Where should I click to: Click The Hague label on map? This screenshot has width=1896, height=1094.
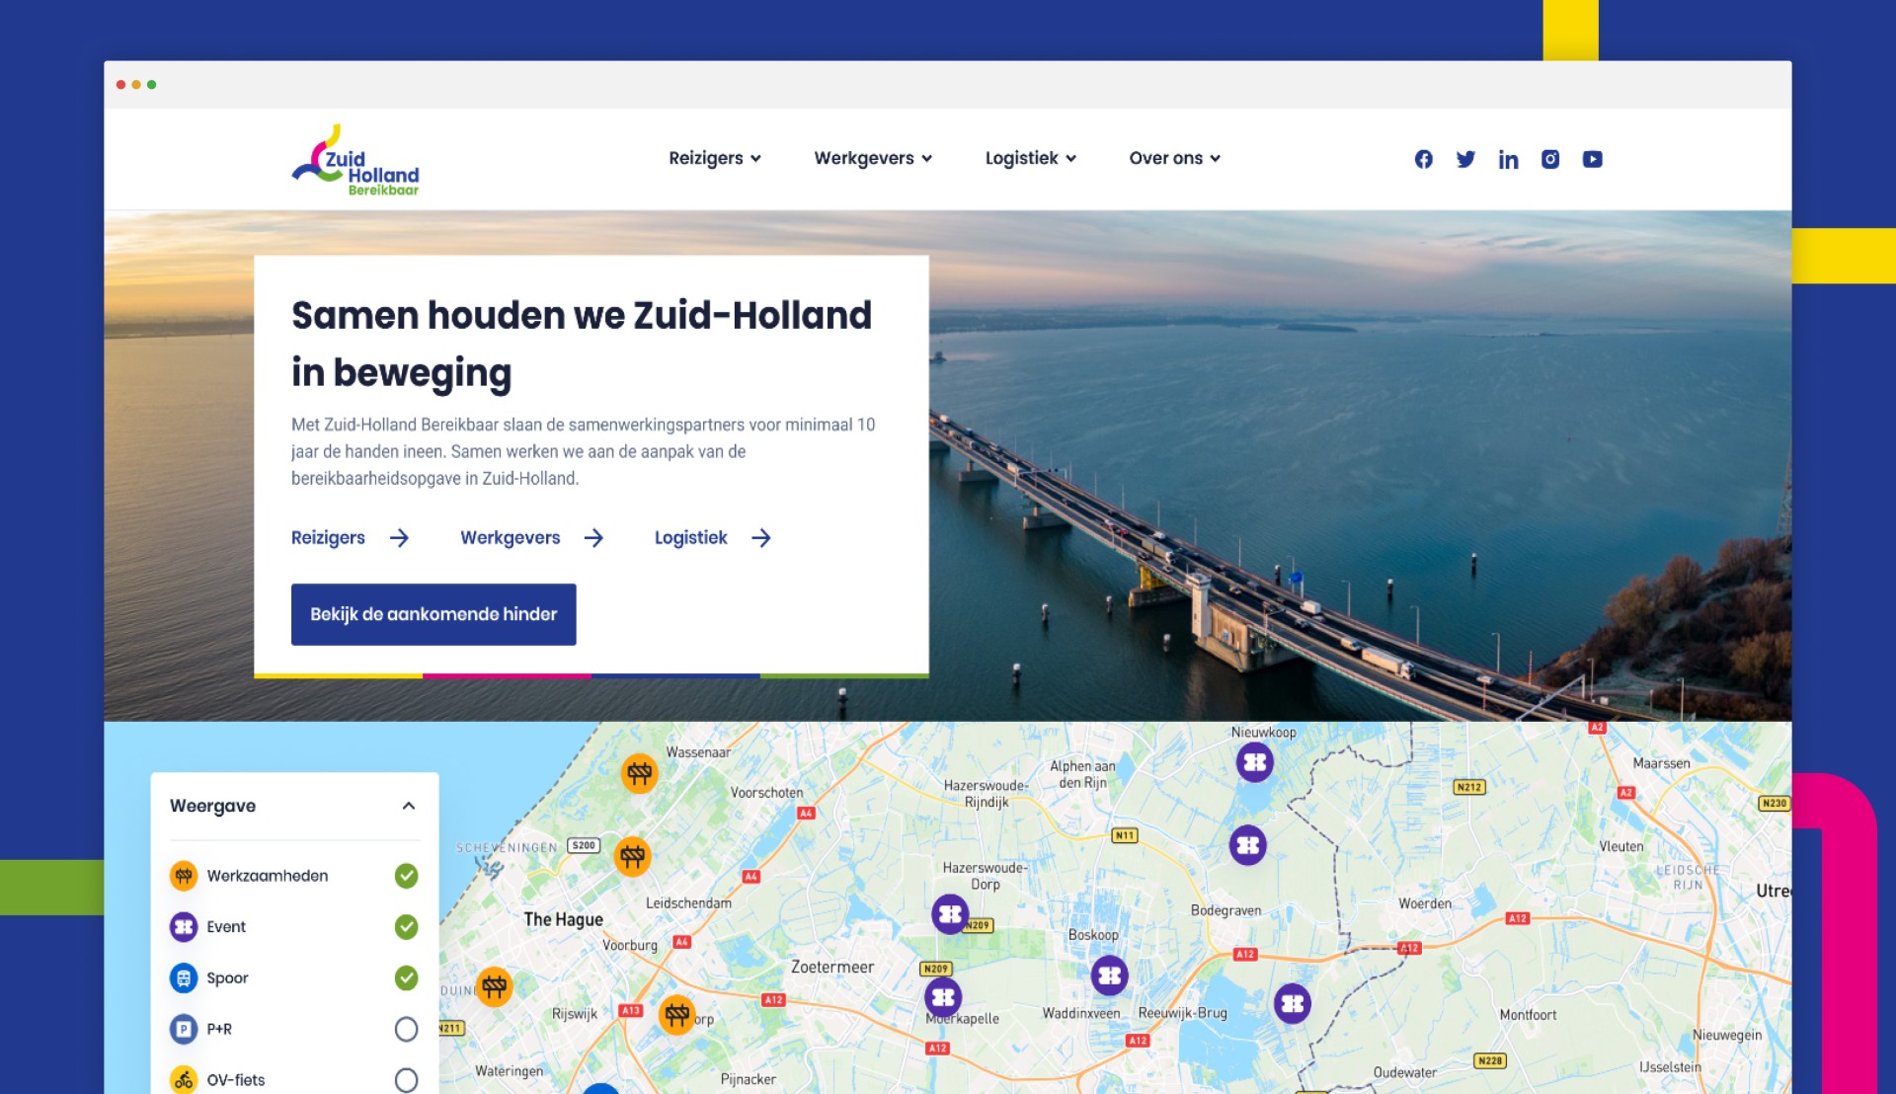tap(563, 919)
